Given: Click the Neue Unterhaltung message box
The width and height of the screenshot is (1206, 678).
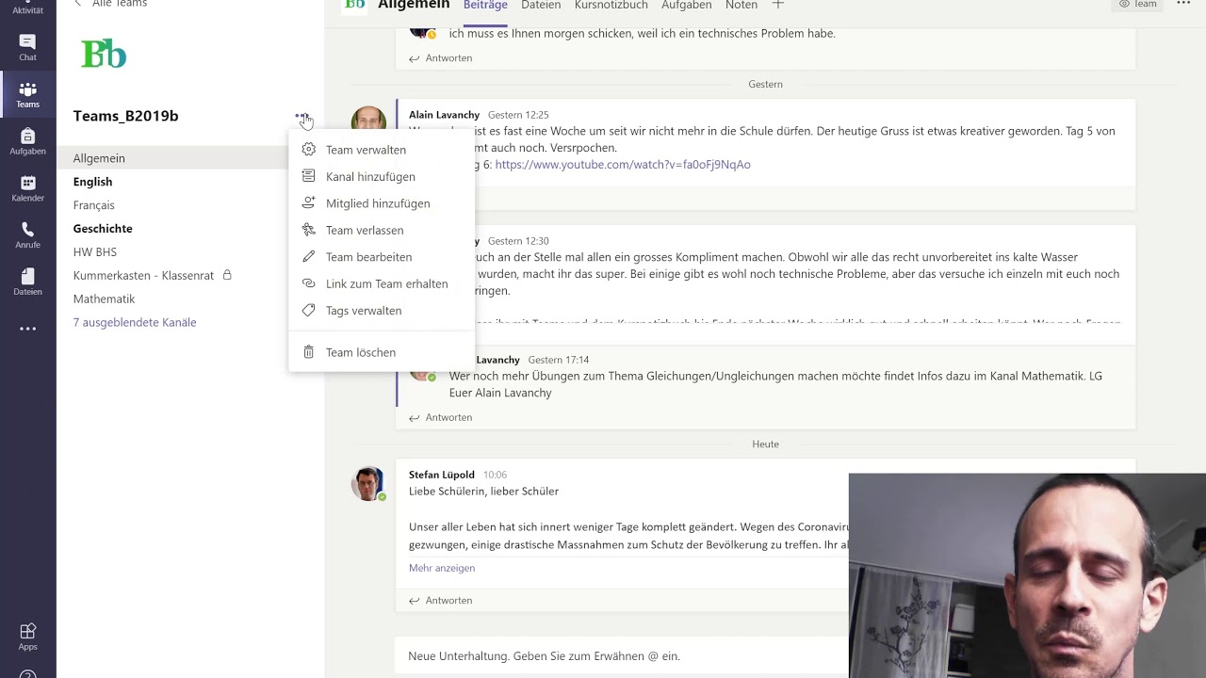Looking at the screenshot, I should click(622, 656).
